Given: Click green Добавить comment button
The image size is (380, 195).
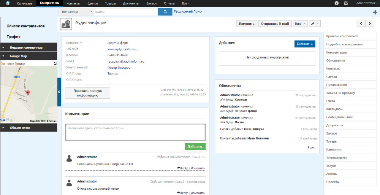Looking at the screenshot, I should (195, 147).
